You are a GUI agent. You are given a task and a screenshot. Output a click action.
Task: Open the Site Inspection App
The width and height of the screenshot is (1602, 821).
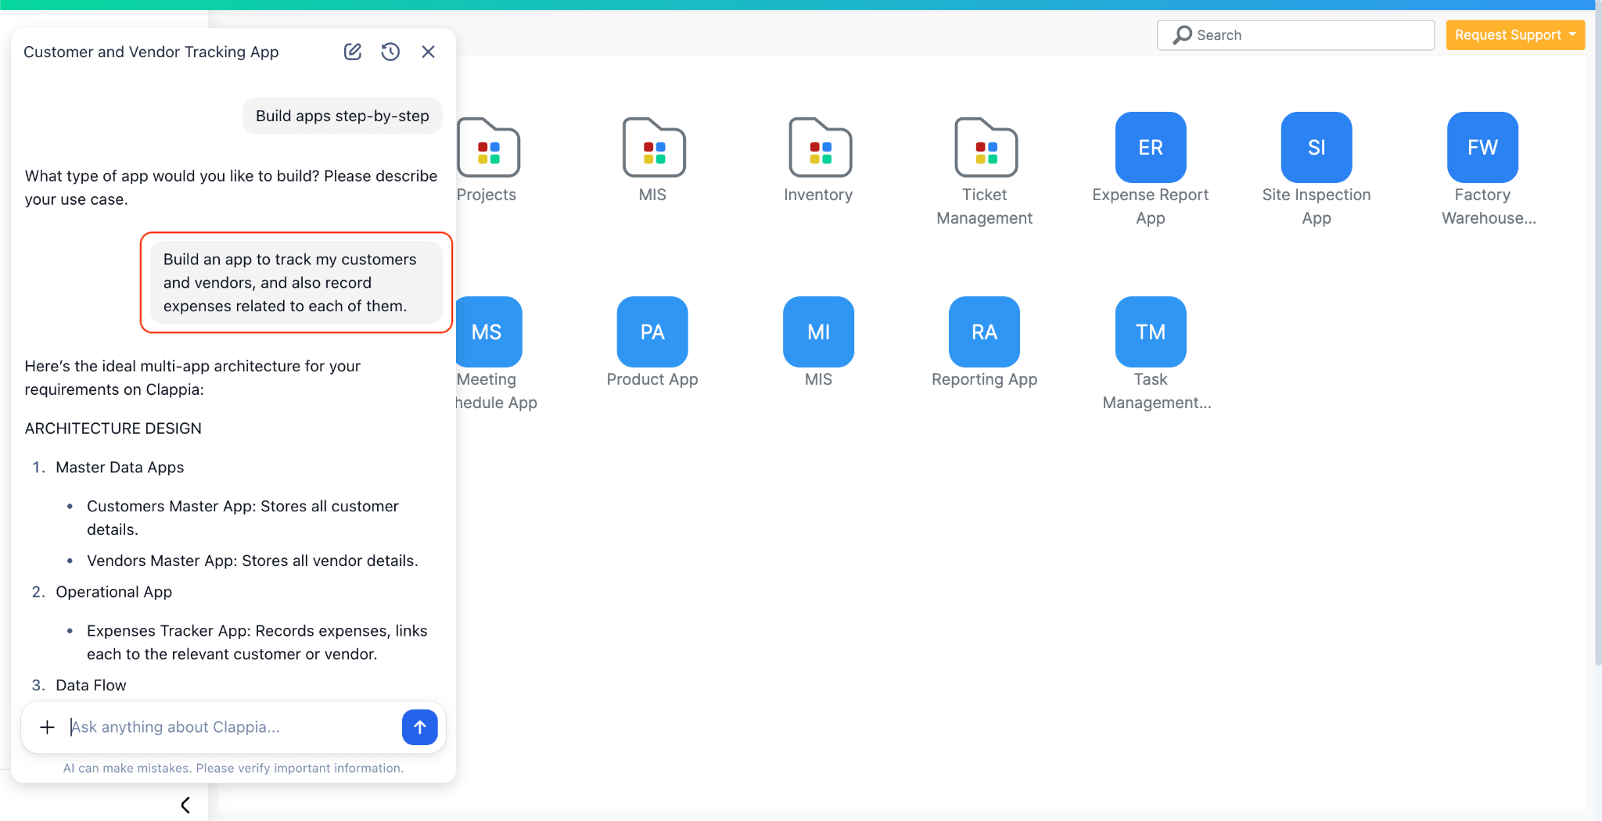1315,147
